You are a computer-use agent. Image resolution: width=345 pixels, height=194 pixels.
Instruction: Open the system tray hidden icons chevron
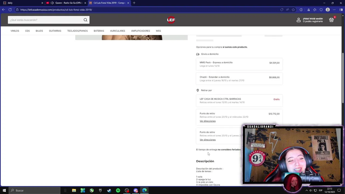(306, 190)
